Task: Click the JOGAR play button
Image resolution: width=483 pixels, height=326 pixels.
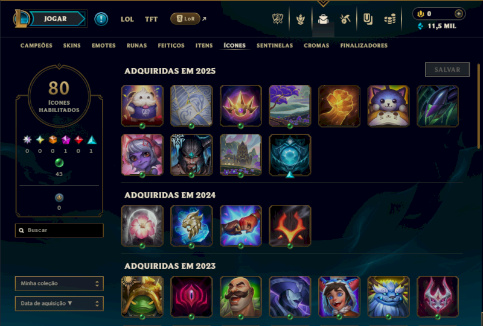Action: point(56,19)
